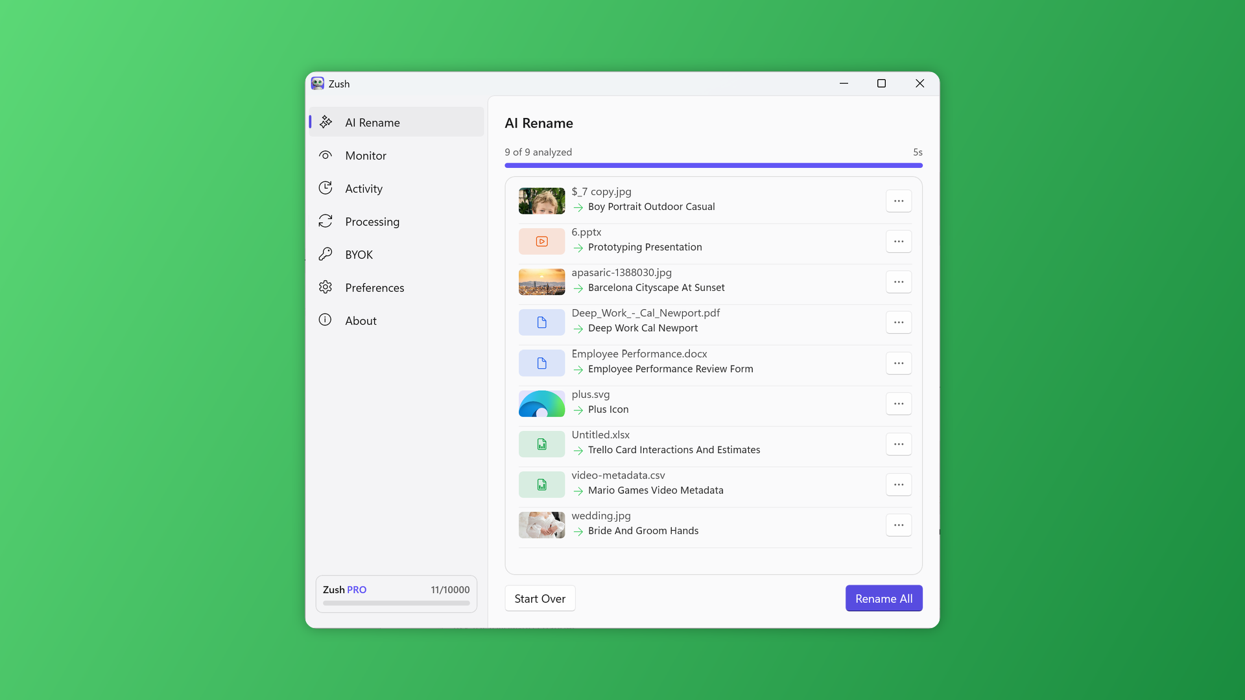Click the Zush app logo in titlebar

click(x=317, y=83)
